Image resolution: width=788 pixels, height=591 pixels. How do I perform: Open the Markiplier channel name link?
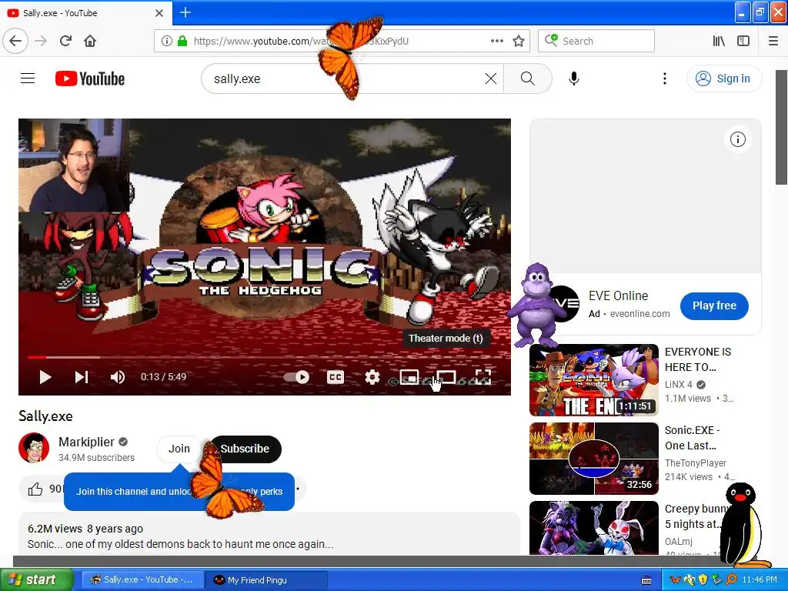click(86, 442)
